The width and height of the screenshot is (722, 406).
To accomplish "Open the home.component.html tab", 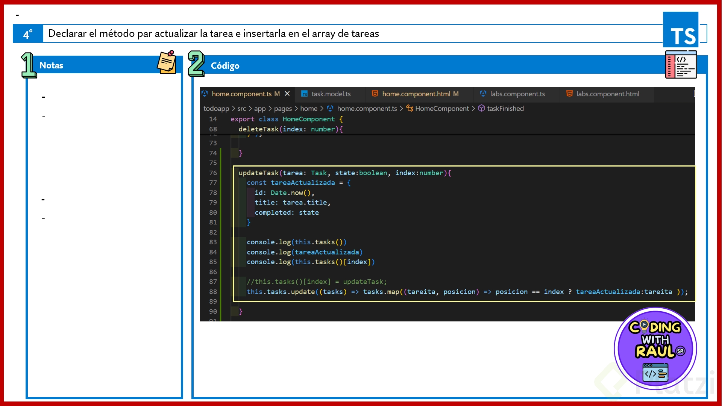I will pyautogui.click(x=416, y=94).
